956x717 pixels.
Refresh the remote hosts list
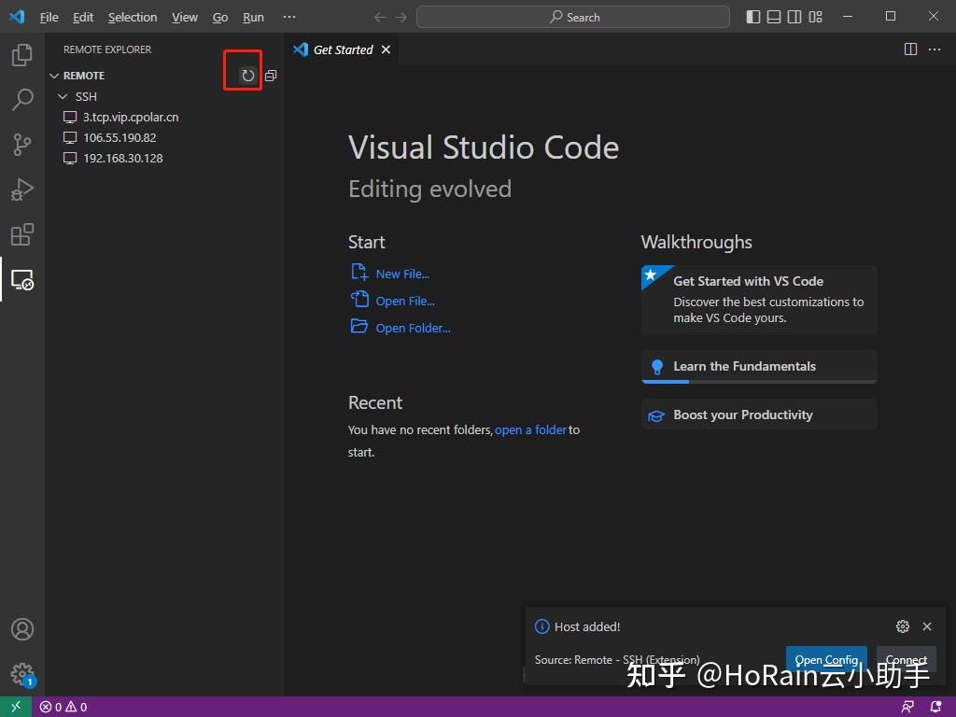point(247,76)
